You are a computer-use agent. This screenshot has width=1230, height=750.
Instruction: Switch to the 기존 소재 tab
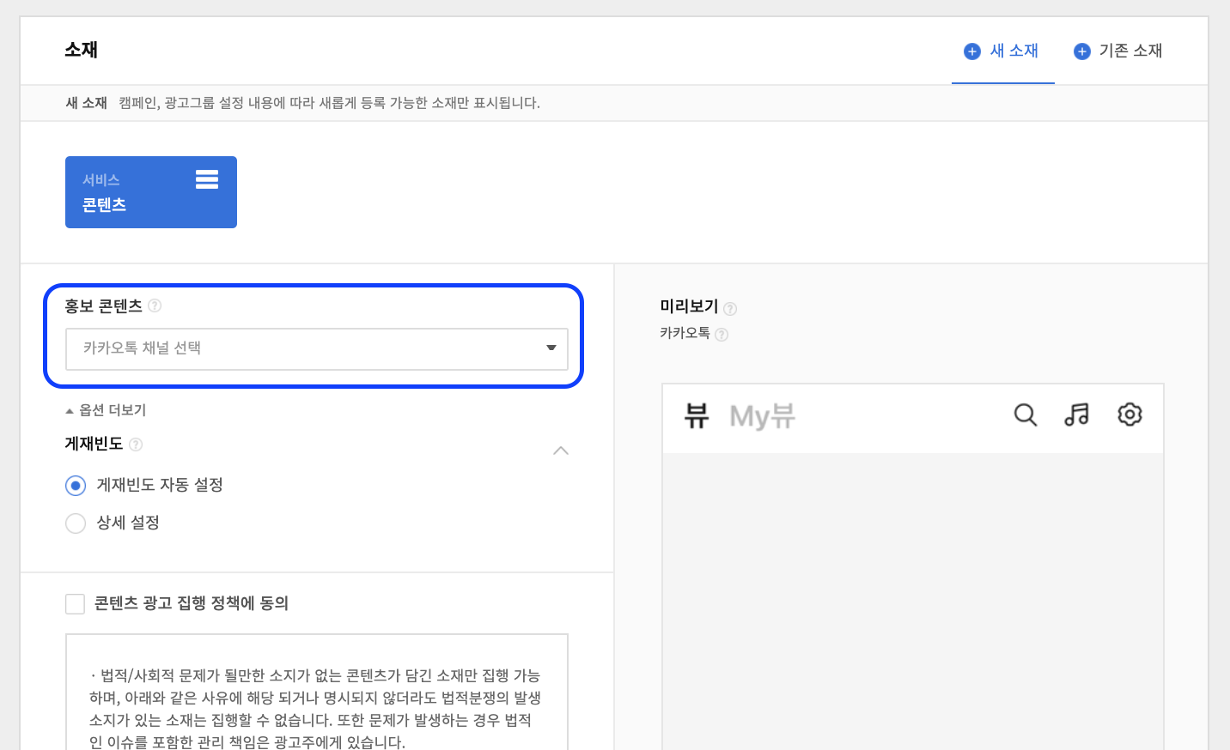click(1118, 51)
